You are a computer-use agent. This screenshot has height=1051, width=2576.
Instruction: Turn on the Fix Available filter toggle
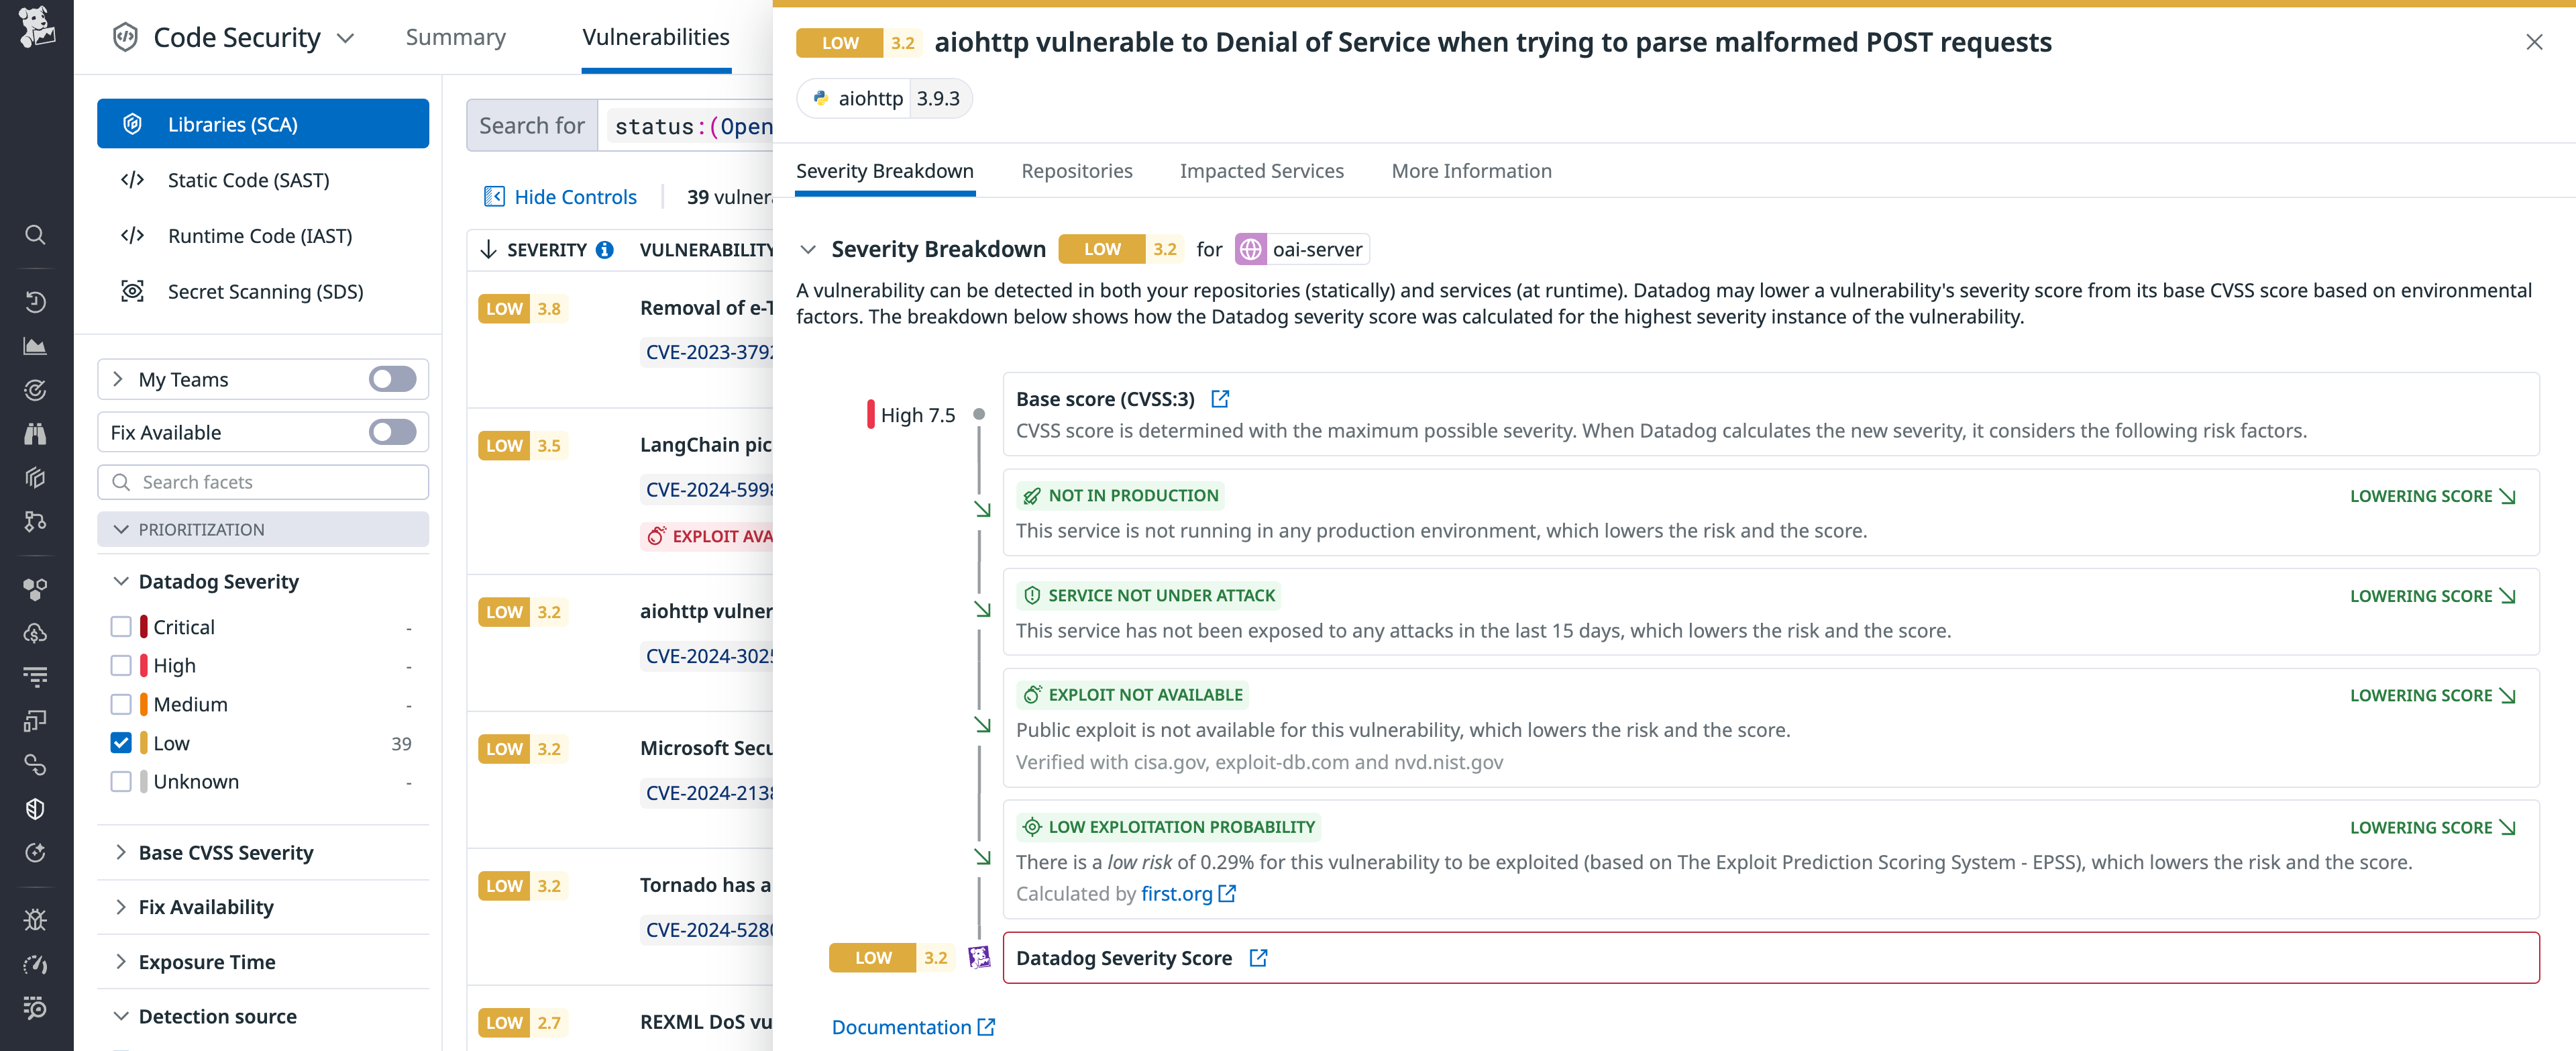[x=392, y=432]
